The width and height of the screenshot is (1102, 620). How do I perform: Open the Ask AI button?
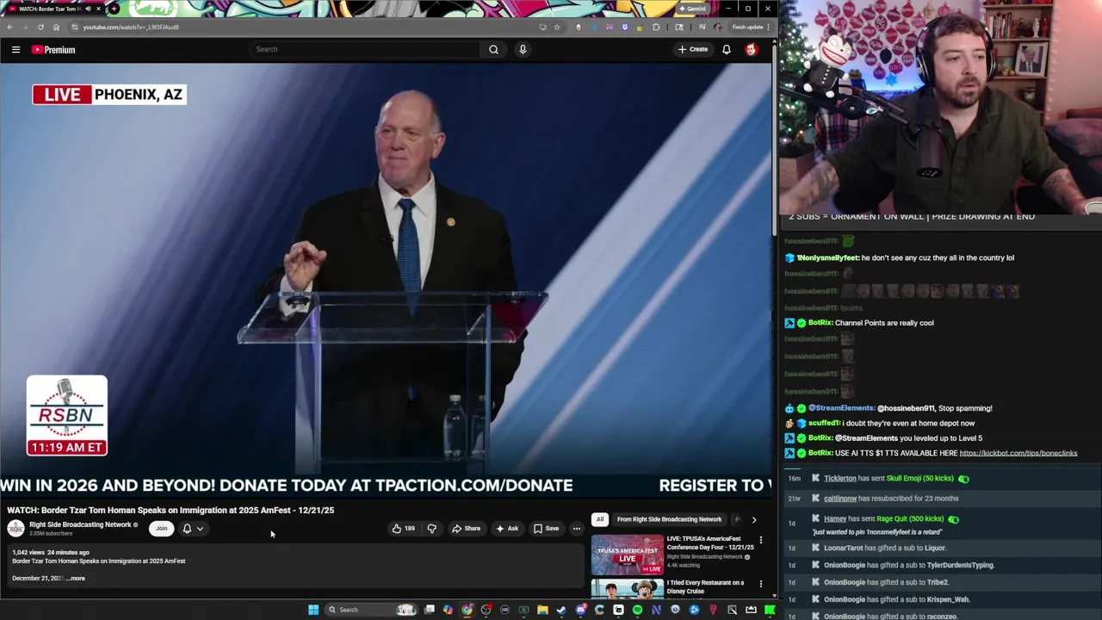click(506, 529)
